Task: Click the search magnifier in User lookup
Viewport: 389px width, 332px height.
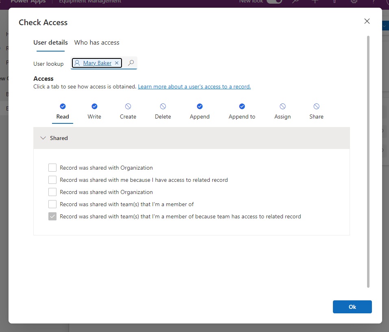Action: (x=131, y=63)
